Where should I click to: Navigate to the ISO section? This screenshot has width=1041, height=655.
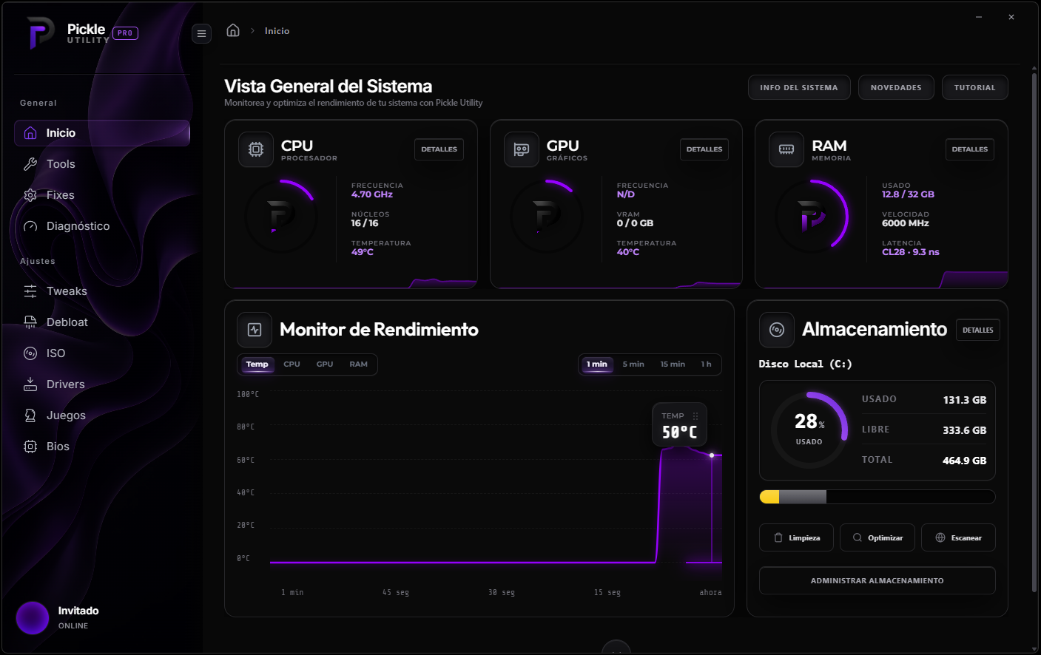click(x=102, y=353)
